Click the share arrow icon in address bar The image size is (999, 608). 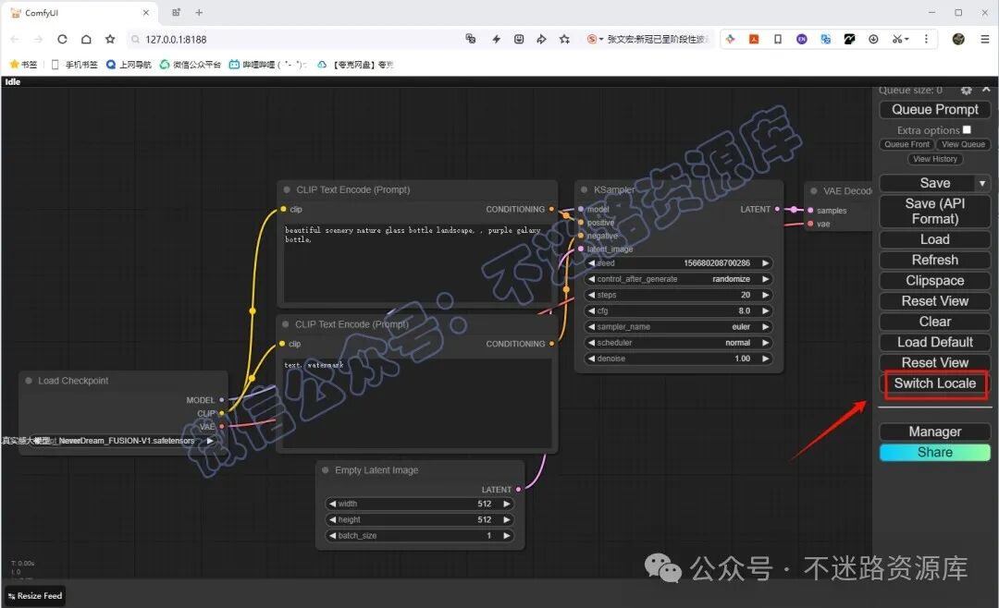click(x=541, y=39)
